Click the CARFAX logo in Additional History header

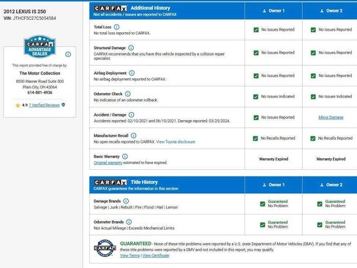[x=110, y=9]
